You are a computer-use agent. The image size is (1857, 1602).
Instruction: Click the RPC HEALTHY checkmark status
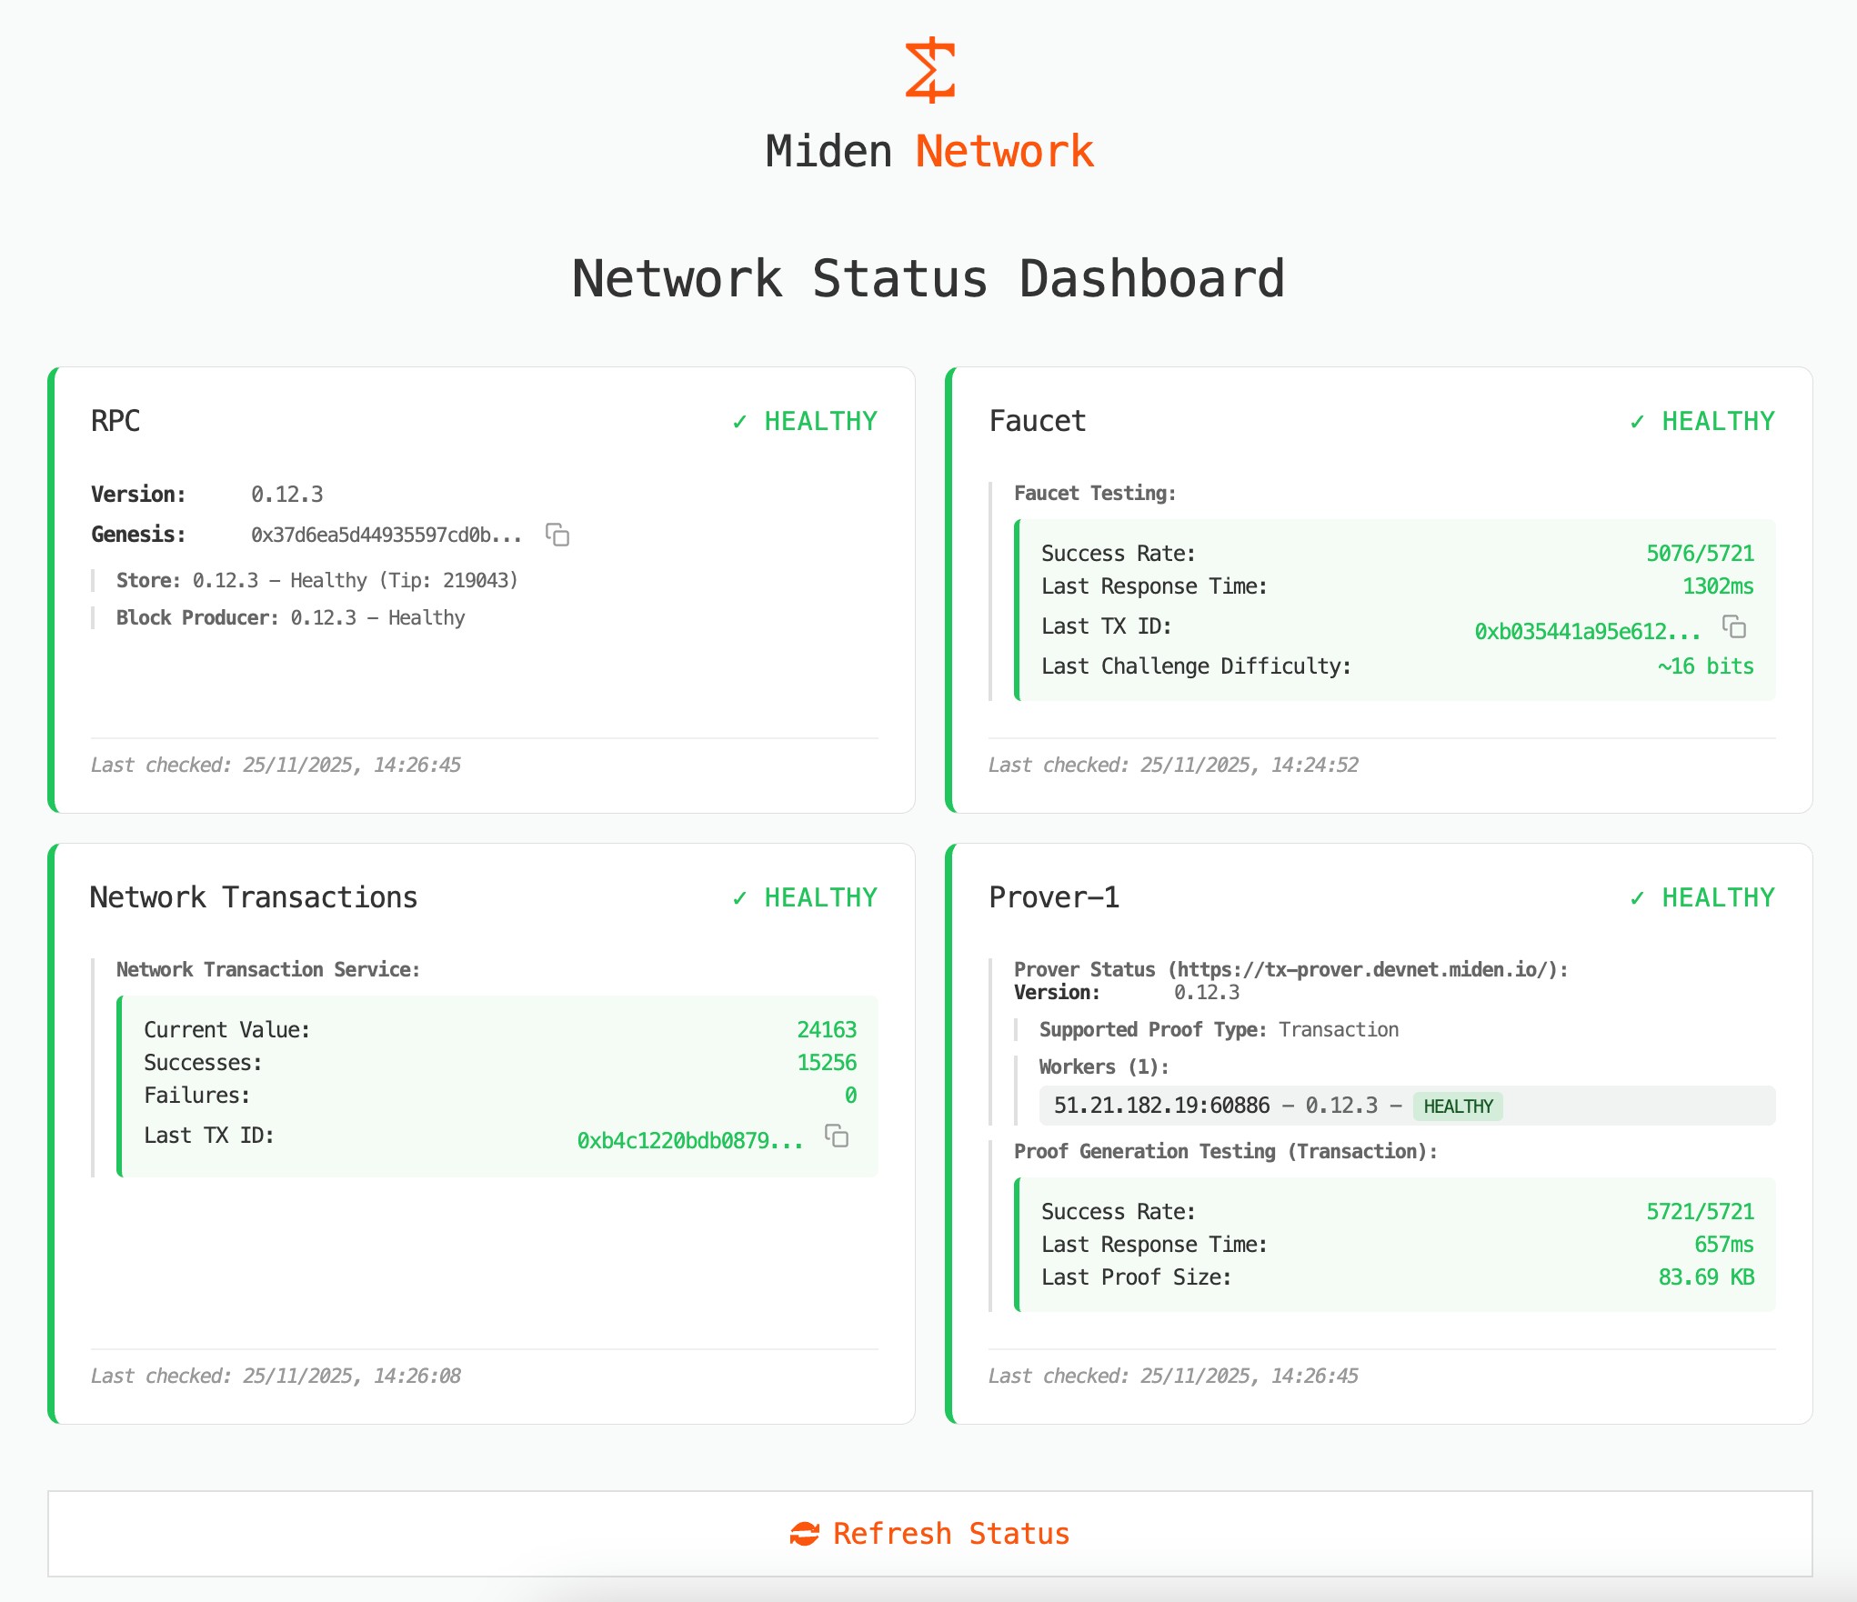(805, 421)
